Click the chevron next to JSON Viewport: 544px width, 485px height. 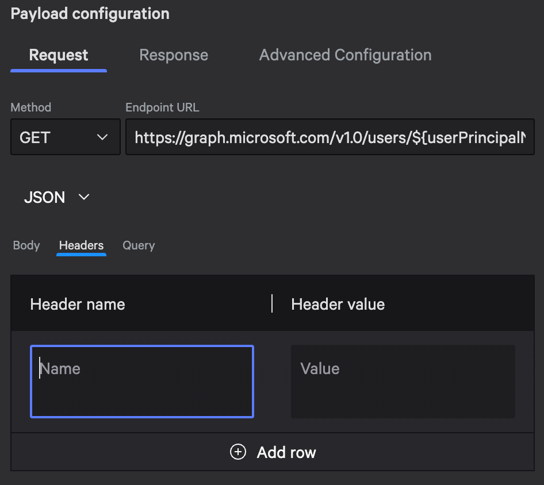click(x=83, y=197)
